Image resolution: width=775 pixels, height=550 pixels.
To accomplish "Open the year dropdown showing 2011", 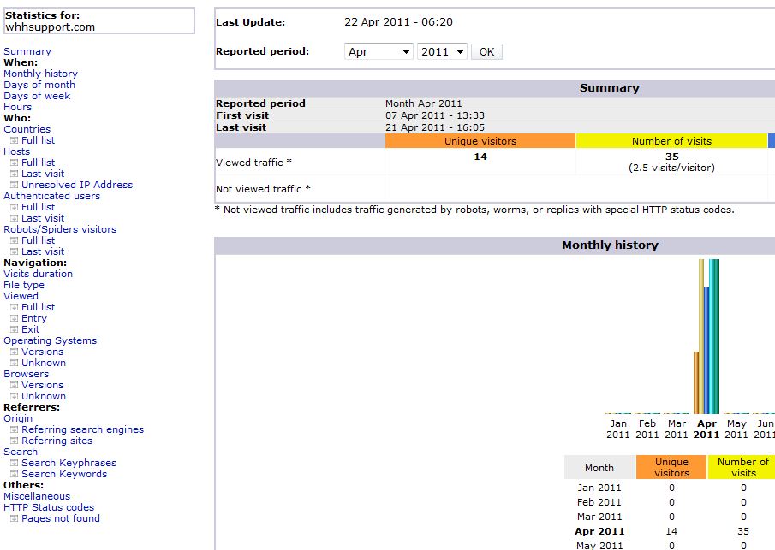I will pyautogui.click(x=442, y=52).
